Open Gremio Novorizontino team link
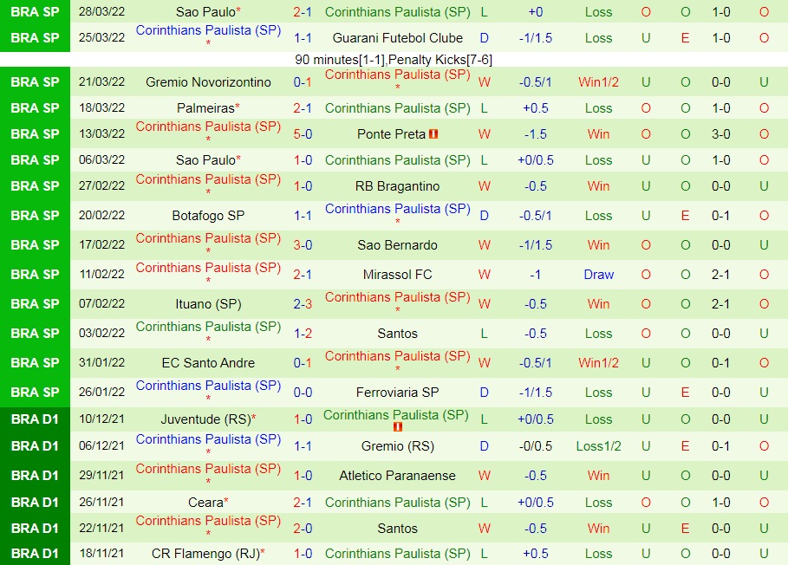Screen dimensions: 788x565 click(x=208, y=81)
